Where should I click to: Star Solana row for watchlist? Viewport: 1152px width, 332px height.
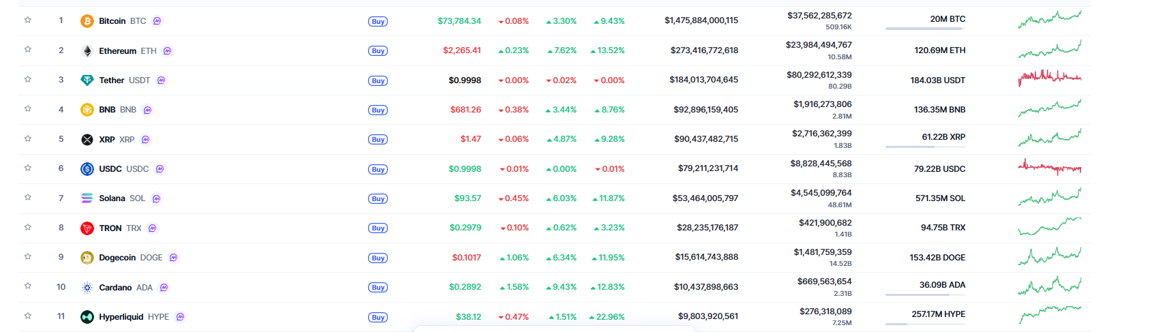click(28, 197)
